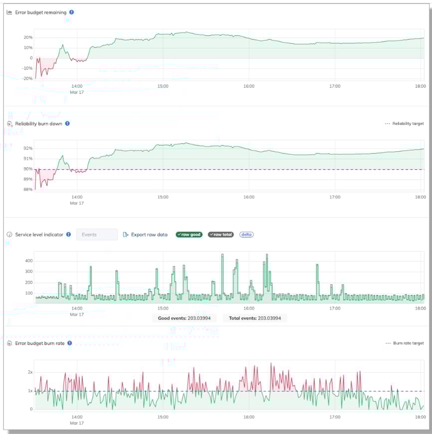Click Export raw data link
Viewport: 432px width, 434px height.
[149, 234]
